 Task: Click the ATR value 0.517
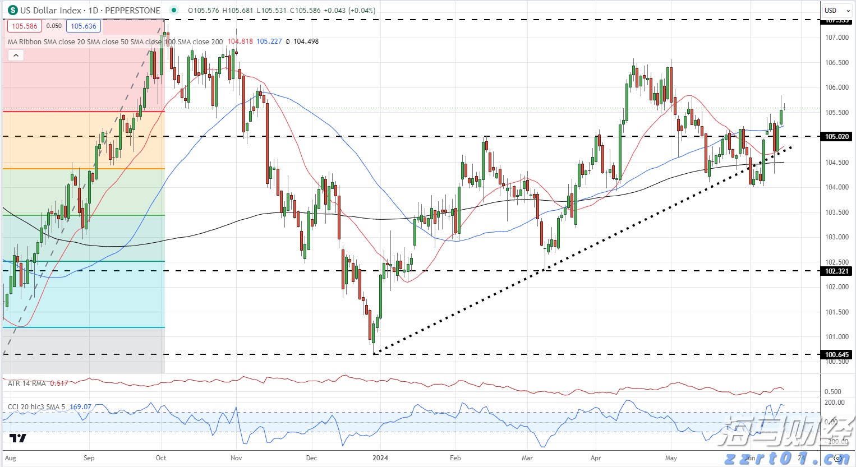[59, 383]
